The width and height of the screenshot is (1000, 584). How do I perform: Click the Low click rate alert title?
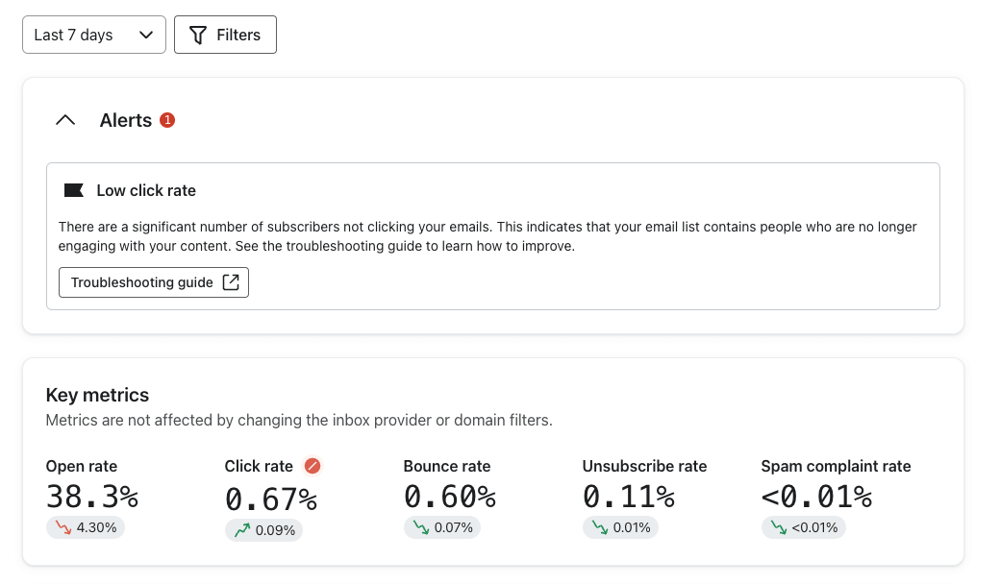pyautogui.click(x=146, y=190)
